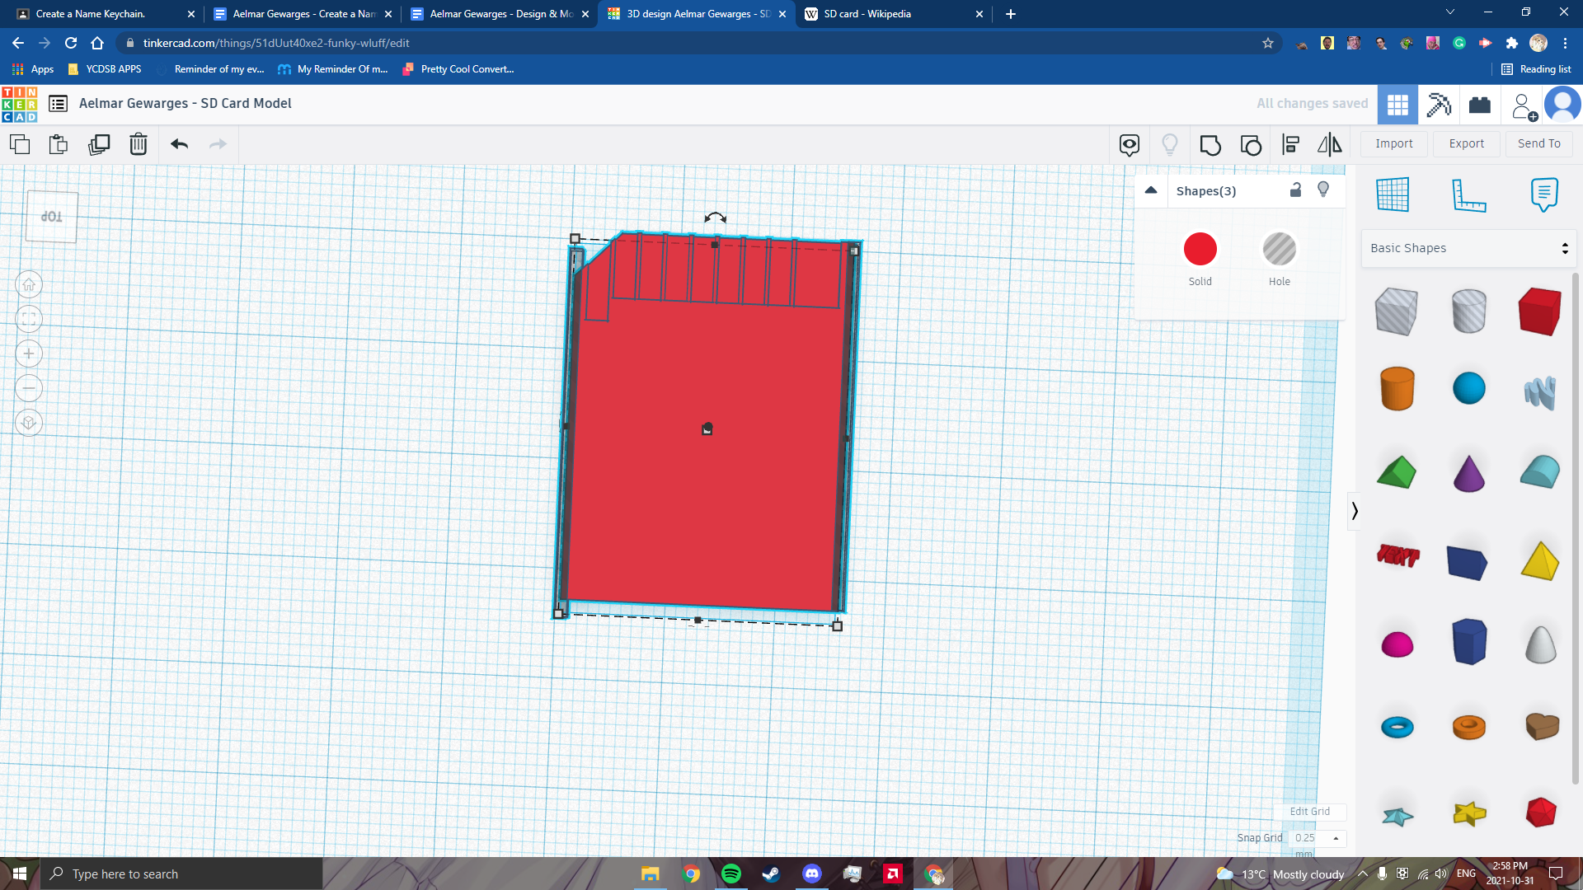Click the Tinkercad home menu icon

[18, 102]
